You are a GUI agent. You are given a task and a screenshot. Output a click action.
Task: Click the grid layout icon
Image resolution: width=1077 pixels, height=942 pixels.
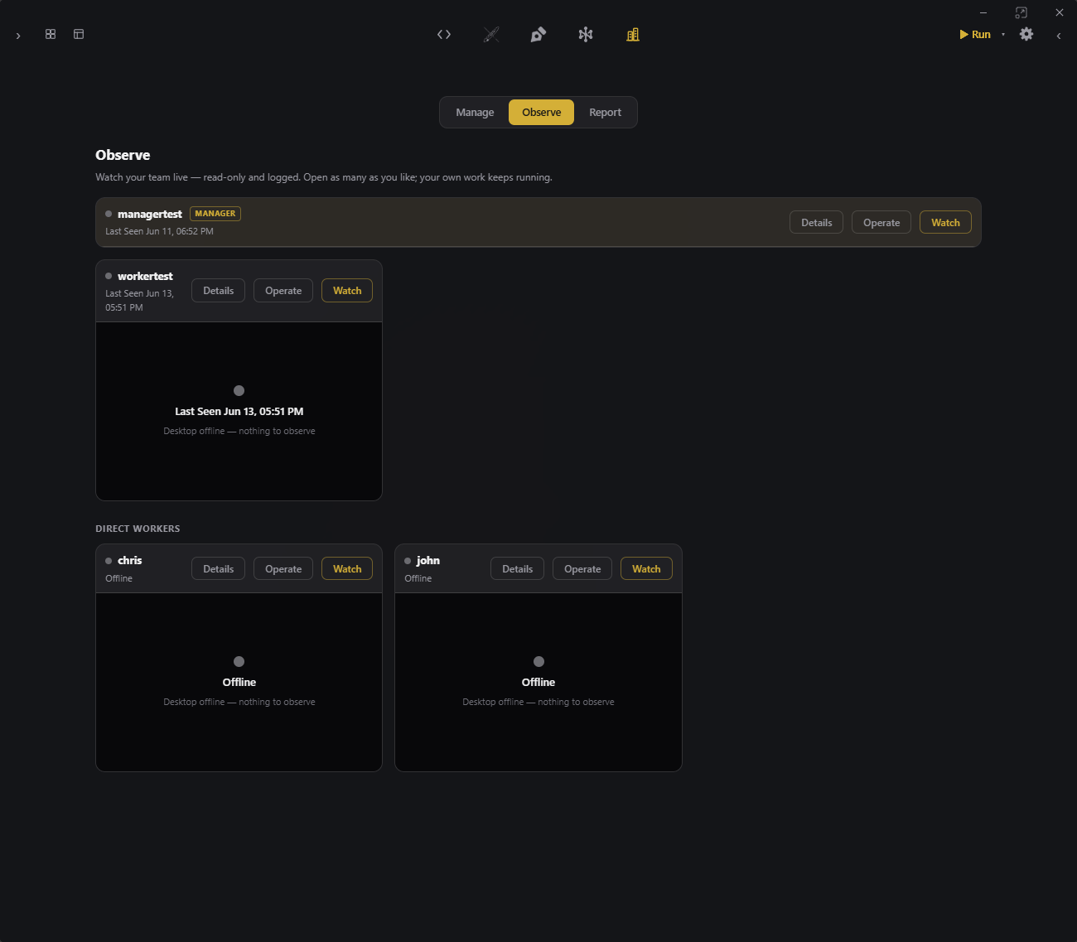[x=51, y=34]
